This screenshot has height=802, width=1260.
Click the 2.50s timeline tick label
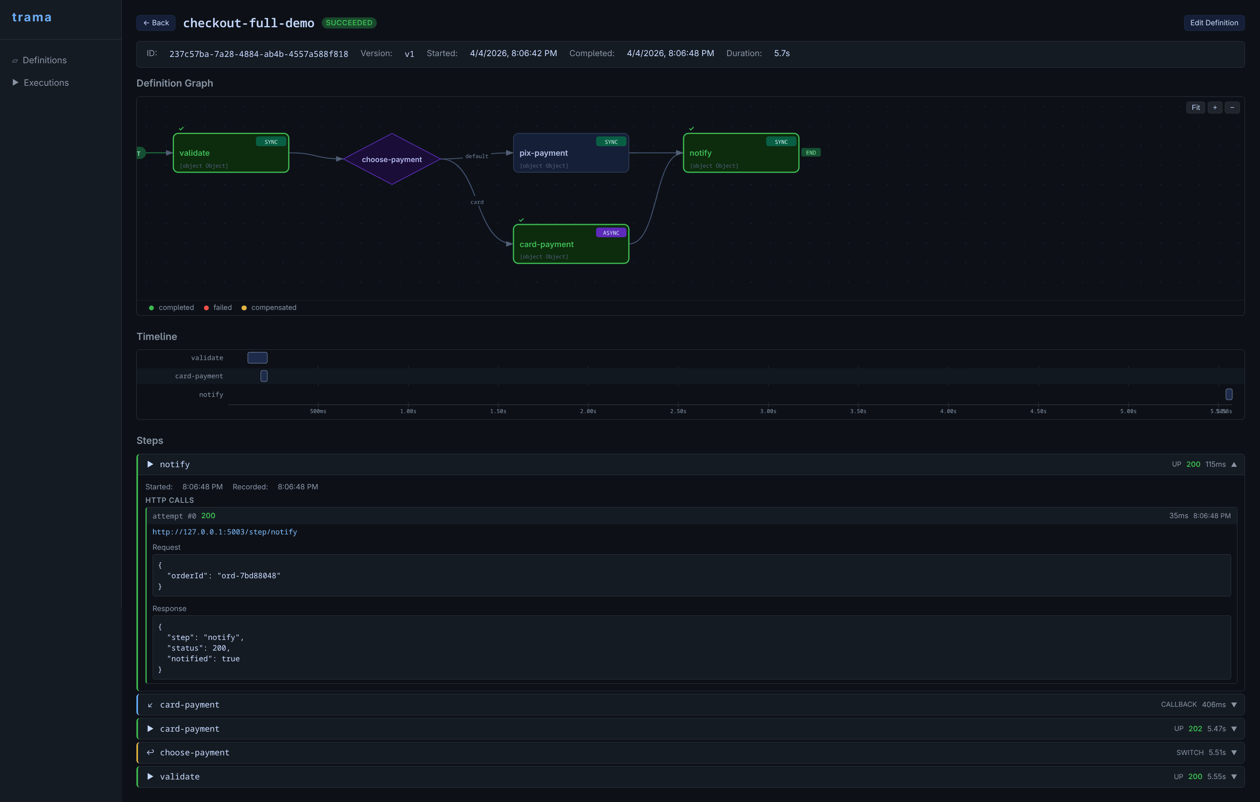(678, 411)
